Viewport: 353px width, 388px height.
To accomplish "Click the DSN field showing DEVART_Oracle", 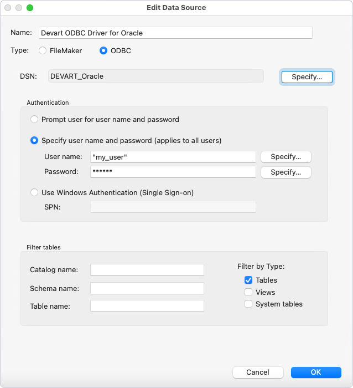I will [x=156, y=76].
